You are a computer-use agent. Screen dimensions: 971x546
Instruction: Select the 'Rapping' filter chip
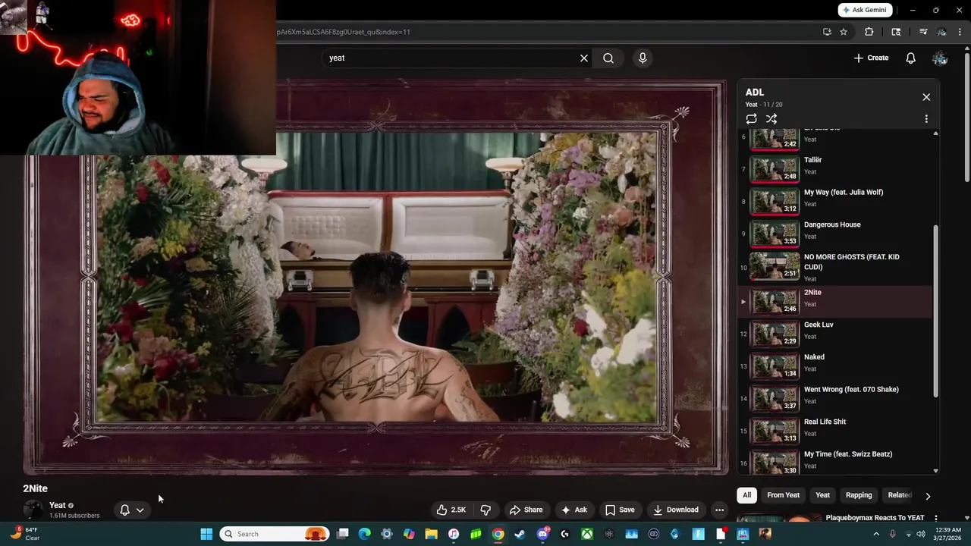[859, 495]
